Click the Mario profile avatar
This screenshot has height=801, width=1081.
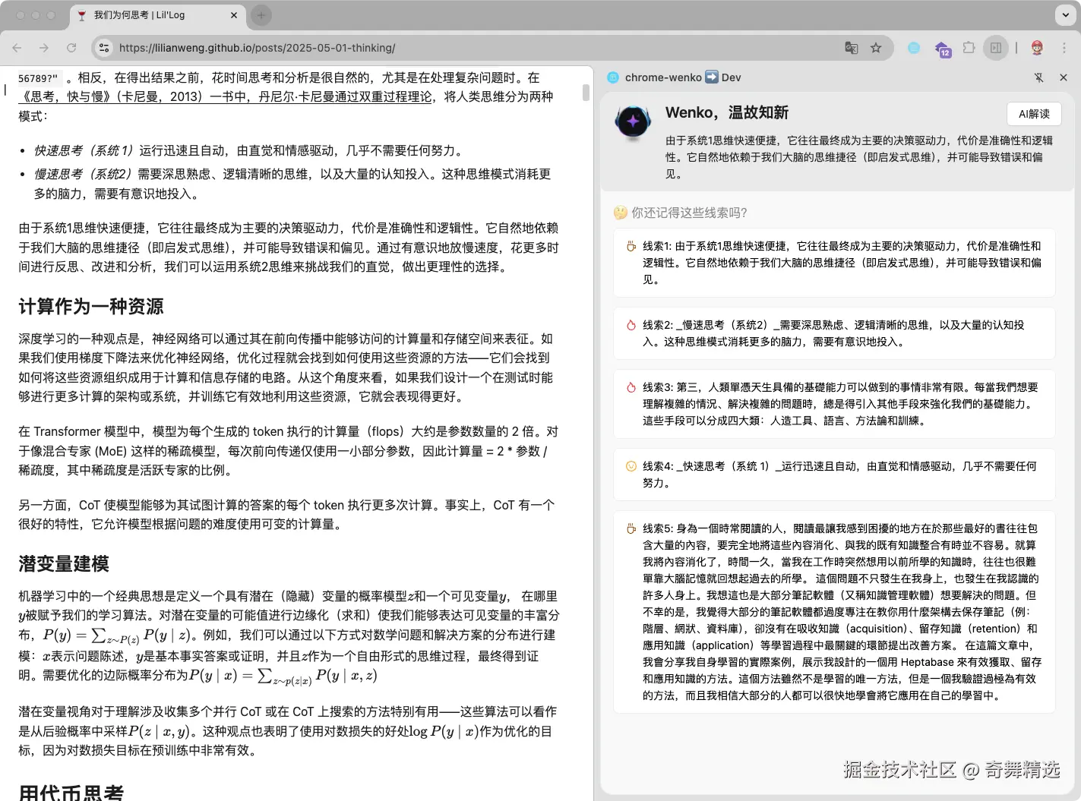1038,47
